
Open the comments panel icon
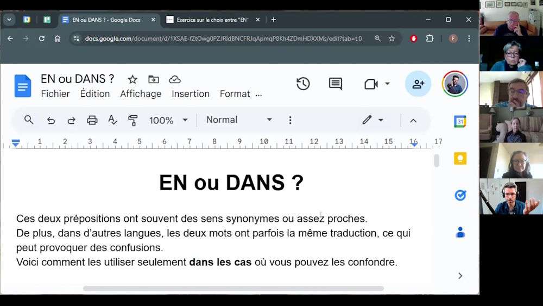[335, 84]
